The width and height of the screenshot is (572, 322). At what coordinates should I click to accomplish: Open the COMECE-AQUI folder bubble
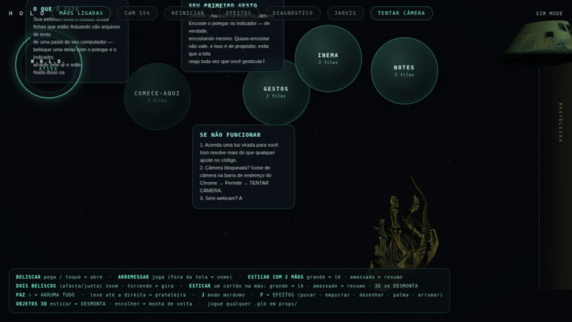157,96
